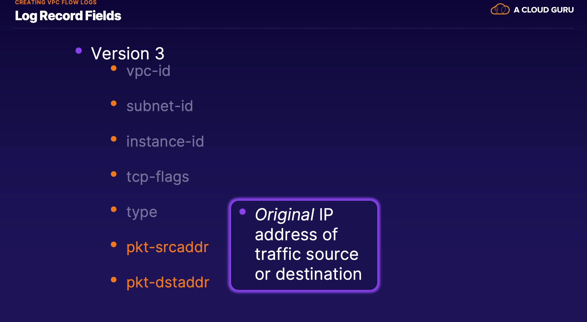Click the subnet-id field name

160,106
